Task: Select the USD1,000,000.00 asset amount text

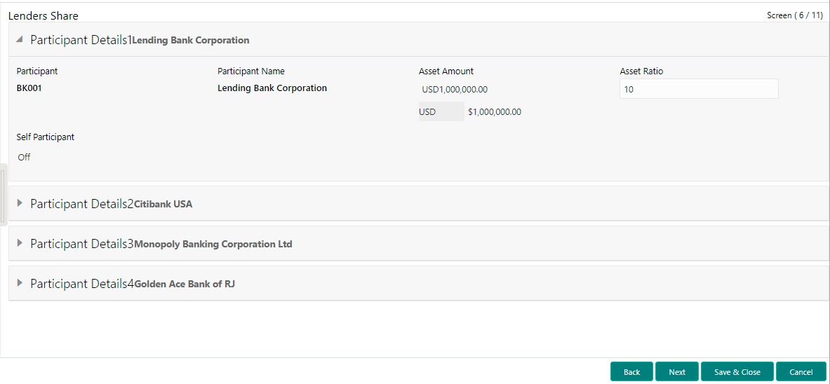Action: point(455,90)
